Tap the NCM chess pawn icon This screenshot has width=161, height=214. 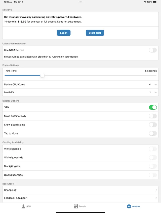tap(23, 206)
